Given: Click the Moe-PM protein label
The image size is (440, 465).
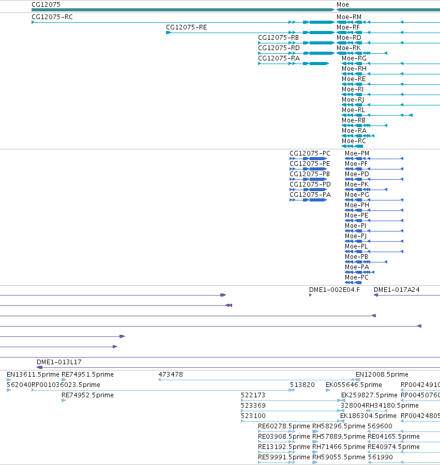Looking at the screenshot, I should click(357, 153).
